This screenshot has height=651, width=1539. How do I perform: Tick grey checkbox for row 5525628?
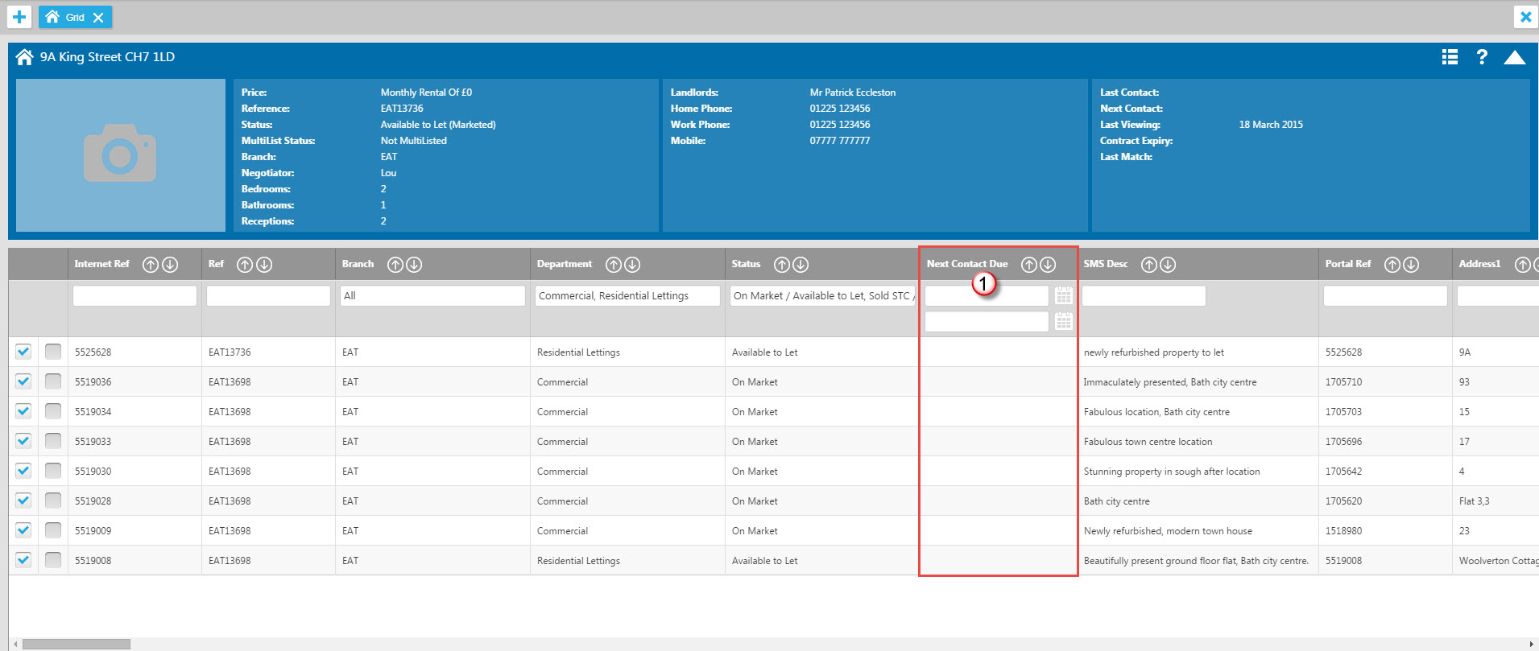pyautogui.click(x=53, y=352)
